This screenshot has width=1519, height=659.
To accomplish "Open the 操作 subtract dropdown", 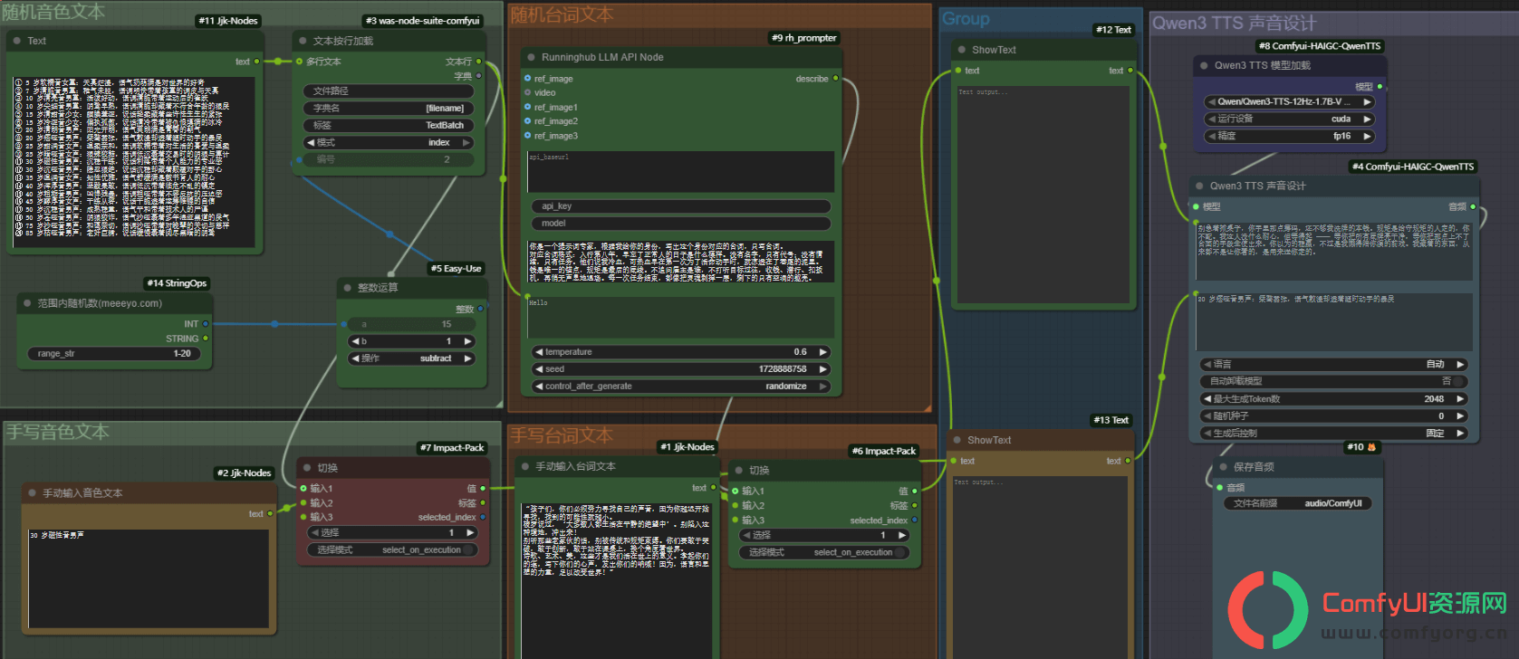I will click(412, 358).
